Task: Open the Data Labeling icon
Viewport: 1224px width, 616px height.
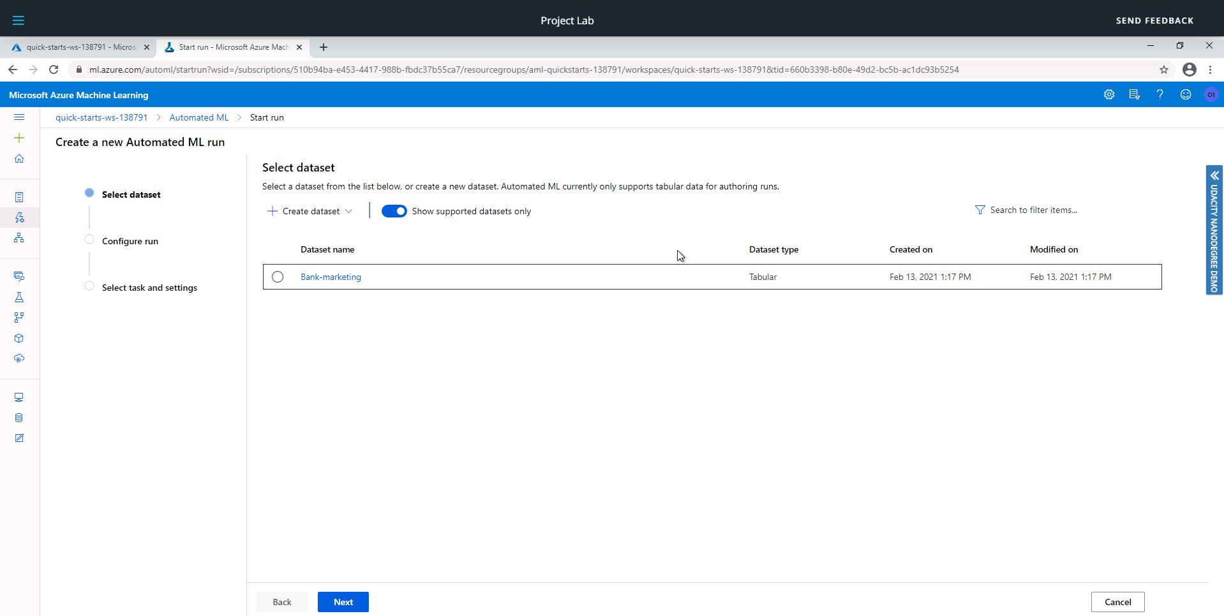Action: (x=19, y=438)
